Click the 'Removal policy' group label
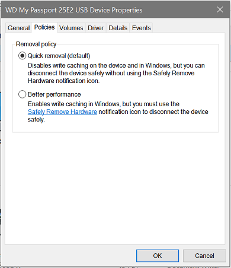 click(x=36, y=44)
